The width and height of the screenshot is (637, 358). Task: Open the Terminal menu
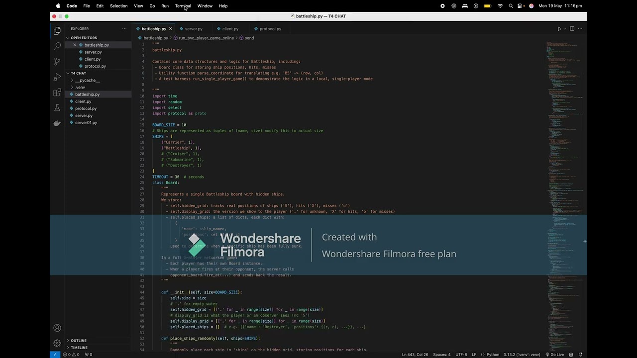(x=183, y=6)
